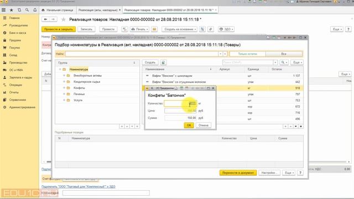Open Администрирование section
Viewport: 354px width, 199px height.
(22, 107)
